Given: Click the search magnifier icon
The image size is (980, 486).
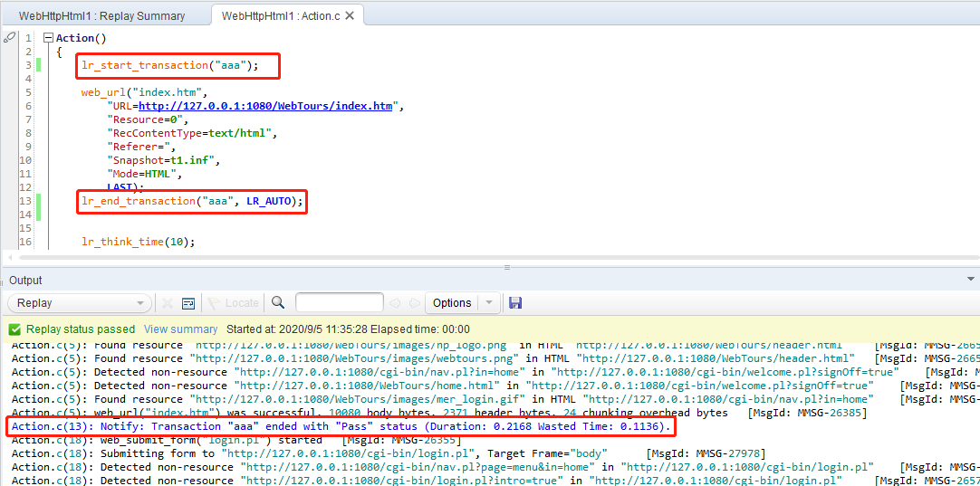Looking at the screenshot, I should click(278, 302).
